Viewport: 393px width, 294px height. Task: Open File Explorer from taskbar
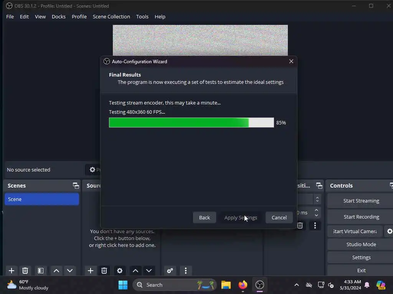tap(226, 285)
